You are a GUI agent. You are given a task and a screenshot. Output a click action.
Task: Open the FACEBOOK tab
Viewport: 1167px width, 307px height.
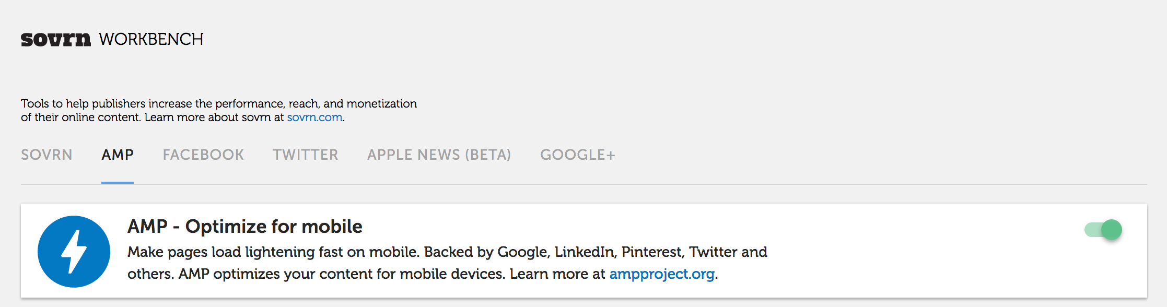(x=203, y=155)
